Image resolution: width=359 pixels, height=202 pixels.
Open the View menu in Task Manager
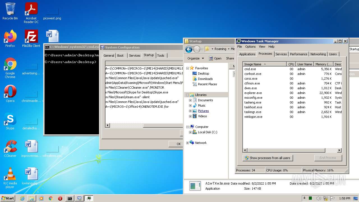pyautogui.click(x=262, y=47)
